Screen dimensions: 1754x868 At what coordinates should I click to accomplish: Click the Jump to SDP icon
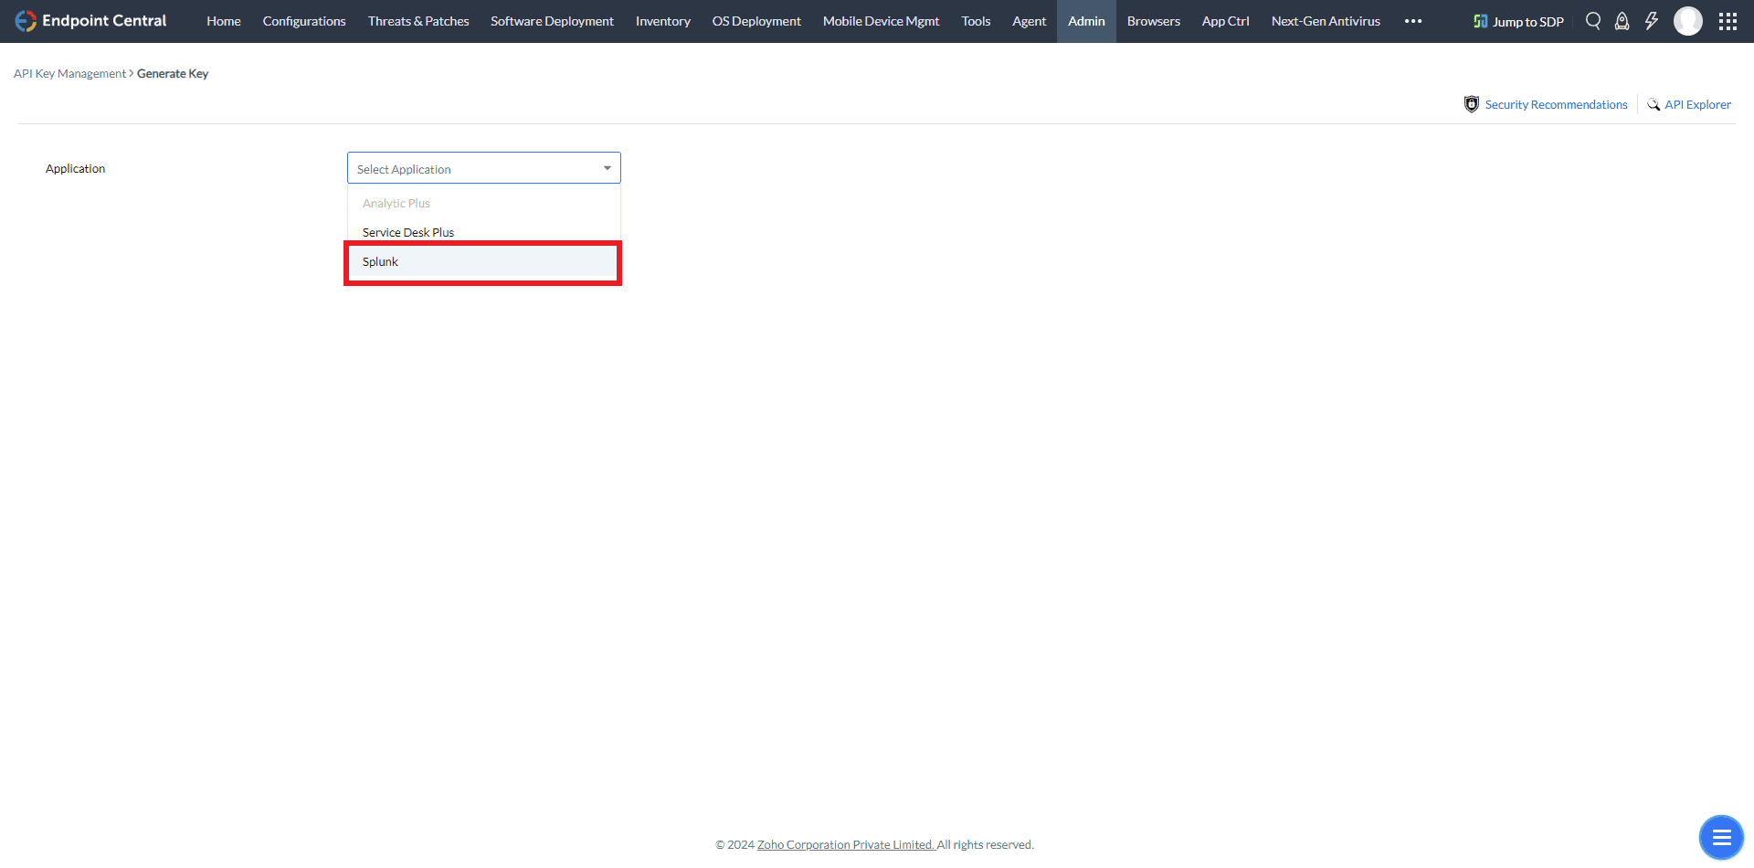pyautogui.click(x=1480, y=21)
